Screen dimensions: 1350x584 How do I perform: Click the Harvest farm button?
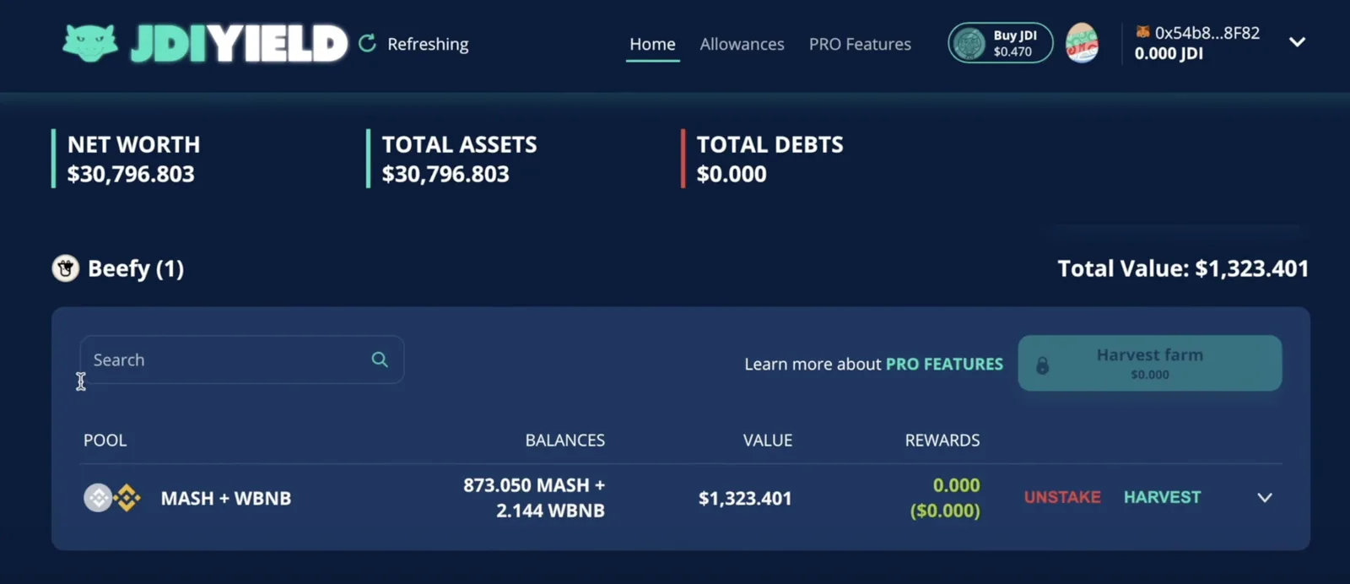1150,363
